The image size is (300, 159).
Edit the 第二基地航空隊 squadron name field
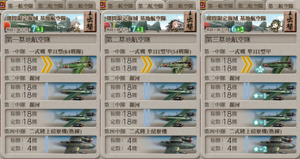151,39
